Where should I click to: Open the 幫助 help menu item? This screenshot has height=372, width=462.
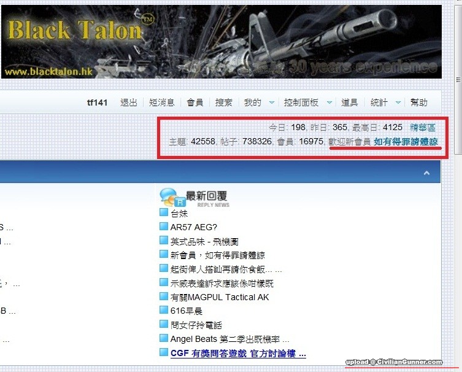(418, 103)
